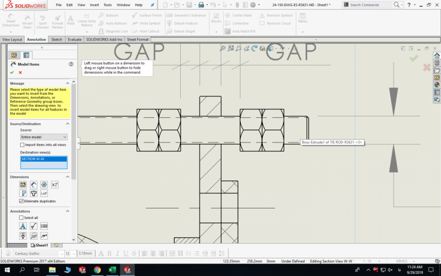Click the Print icon in the top toolbar
The height and width of the screenshot is (276, 441).
click(x=201, y=5)
